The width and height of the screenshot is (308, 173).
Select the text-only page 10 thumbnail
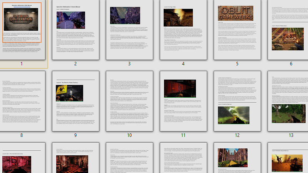click(x=129, y=101)
